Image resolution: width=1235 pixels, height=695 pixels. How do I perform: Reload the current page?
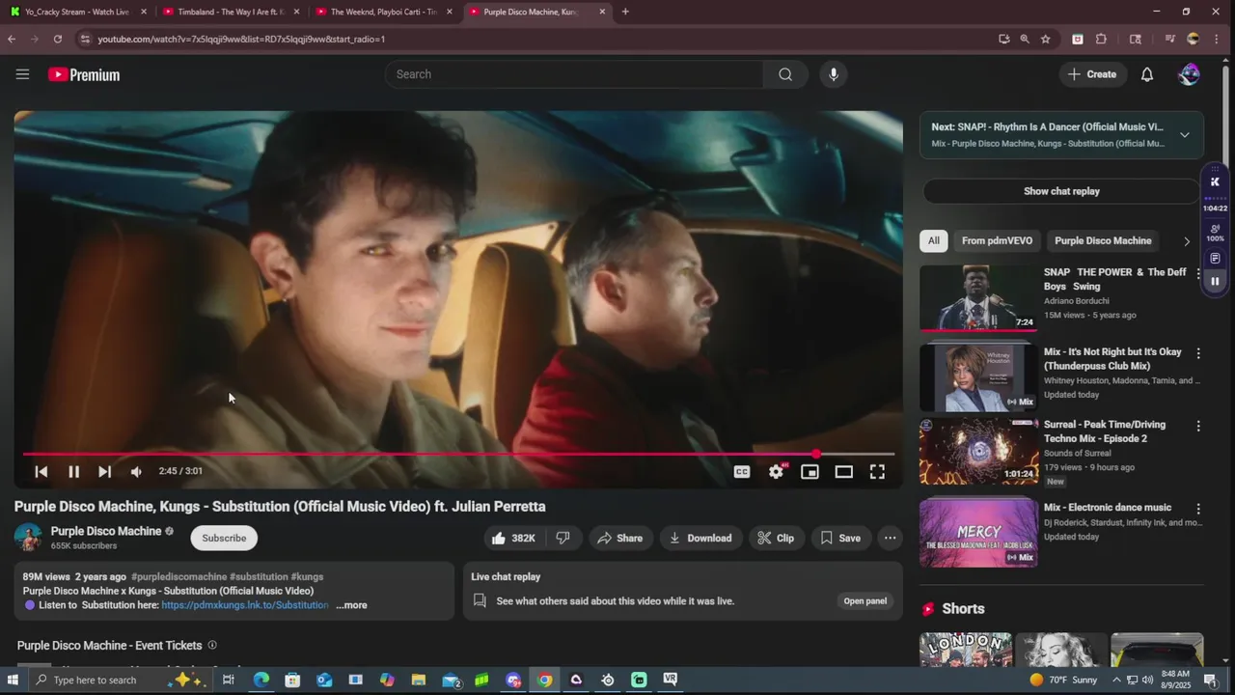click(x=58, y=39)
